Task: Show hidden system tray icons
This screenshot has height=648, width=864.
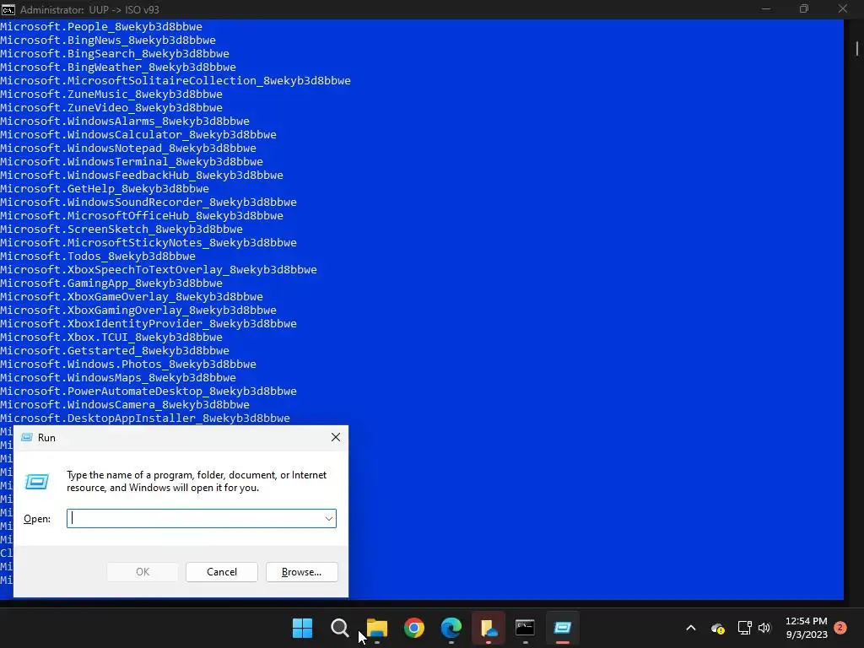Action: pos(690,628)
